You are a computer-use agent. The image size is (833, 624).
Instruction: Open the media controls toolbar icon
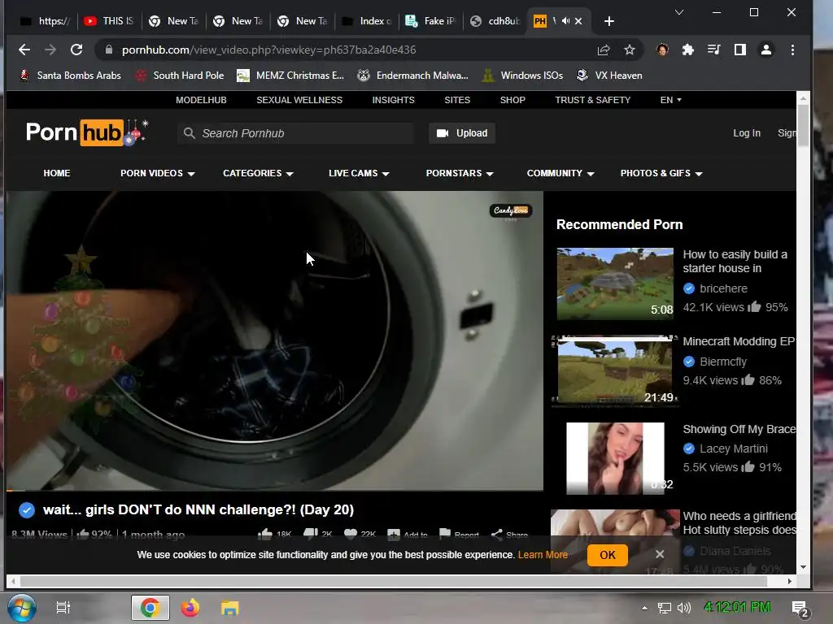click(714, 50)
